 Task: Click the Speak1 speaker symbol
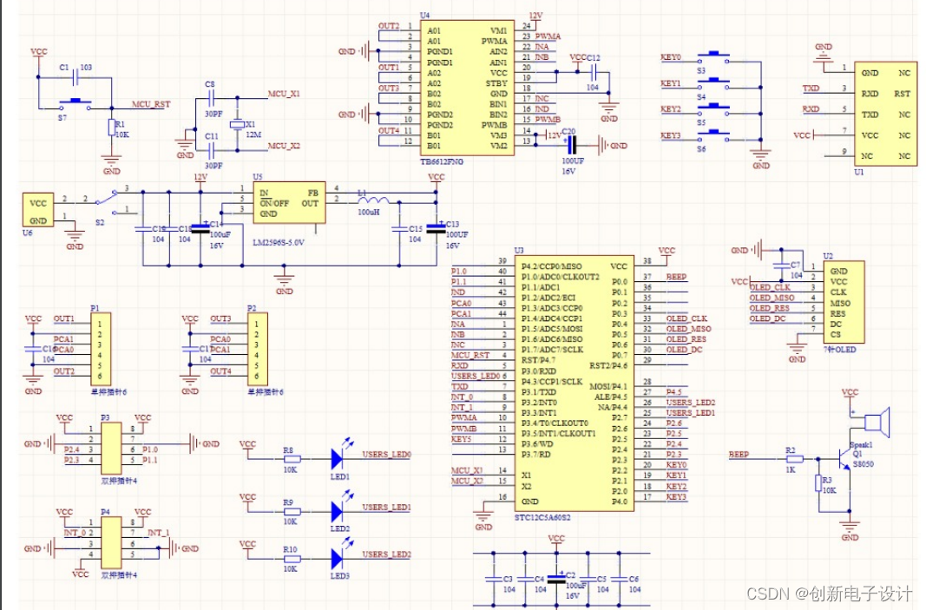[877, 423]
